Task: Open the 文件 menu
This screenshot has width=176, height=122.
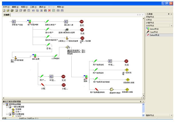Action: (6, 7)
